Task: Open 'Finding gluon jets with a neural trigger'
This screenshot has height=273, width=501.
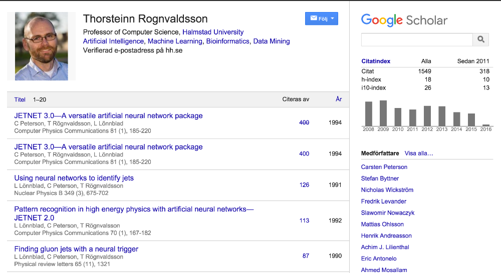Action: tap(76, 249)
